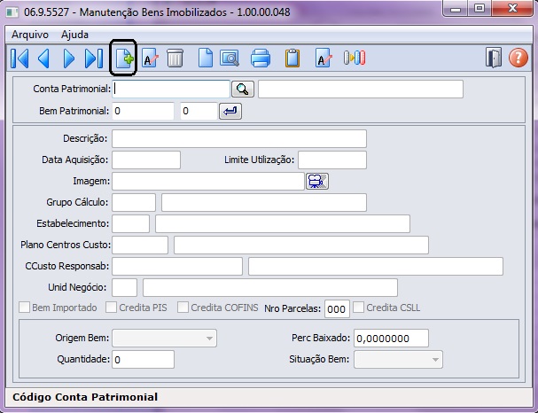538x413 pixels.
Task: Open the Ajuda menu
Action: 74,35
